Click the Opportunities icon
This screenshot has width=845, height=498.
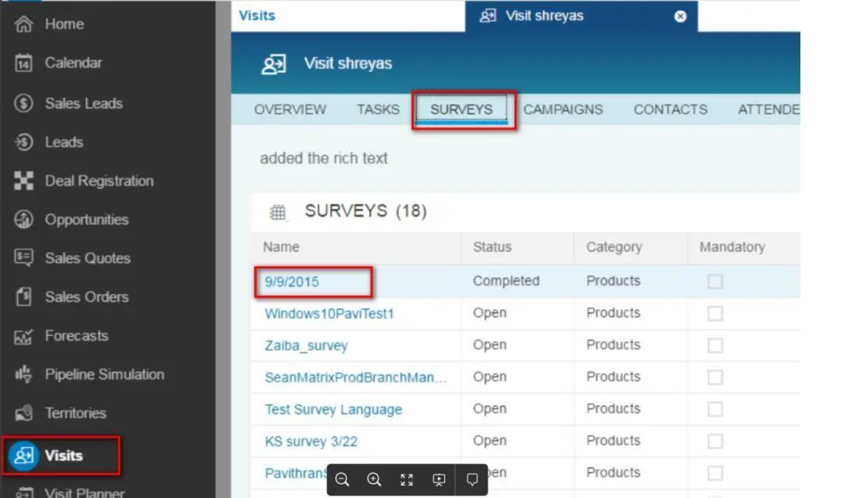pos(23,219)
